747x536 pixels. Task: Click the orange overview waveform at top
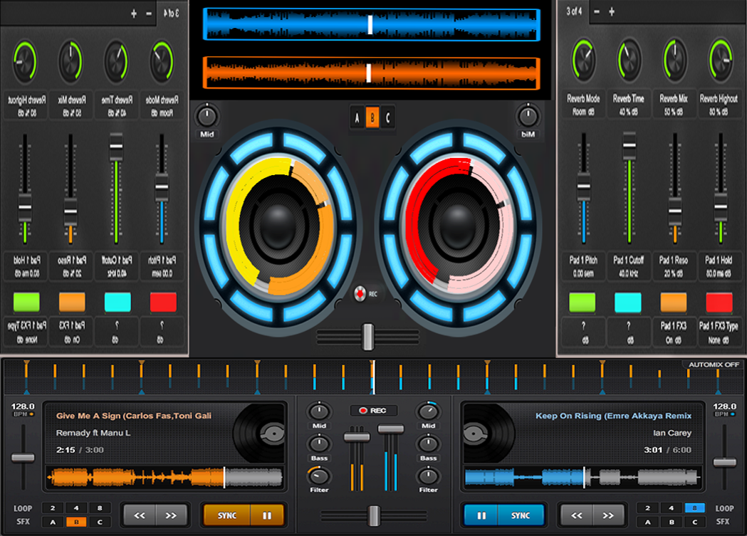coord(372,73)
